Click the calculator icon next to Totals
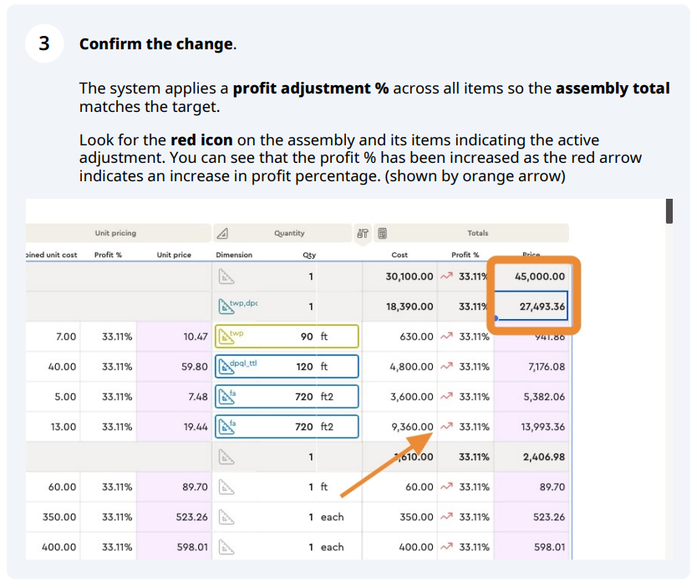This screenshot has width=697, height=588. [x=381, y=234]
